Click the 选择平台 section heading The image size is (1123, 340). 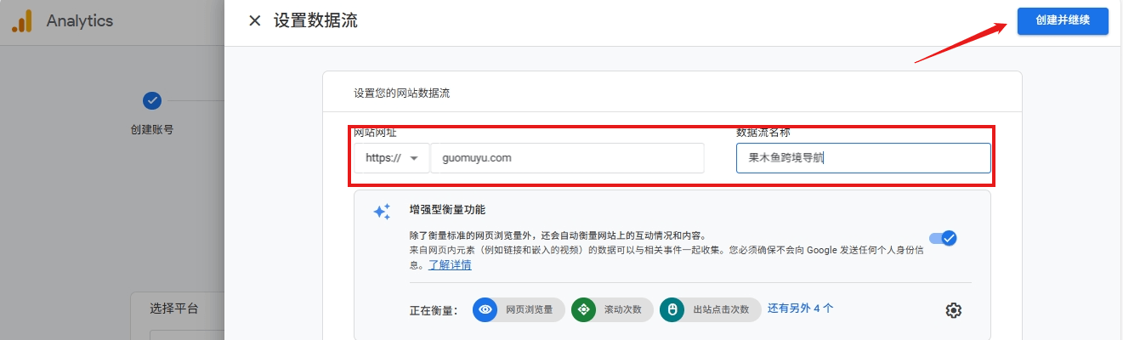(x=173, y=309)
